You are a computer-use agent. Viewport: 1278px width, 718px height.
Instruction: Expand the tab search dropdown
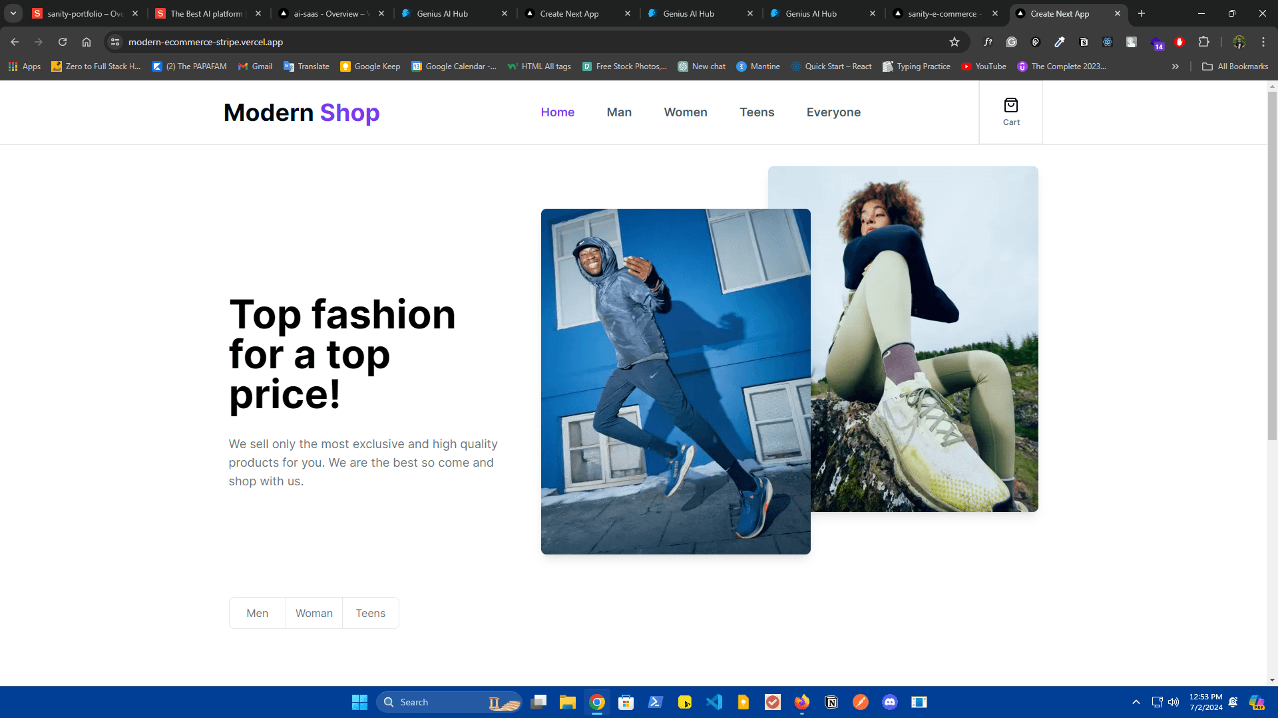(x=13, y=13)
